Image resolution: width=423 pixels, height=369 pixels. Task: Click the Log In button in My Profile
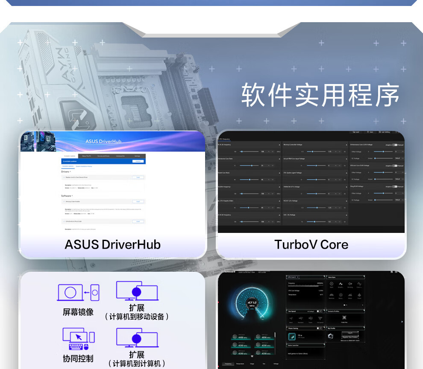click(350, 333)
